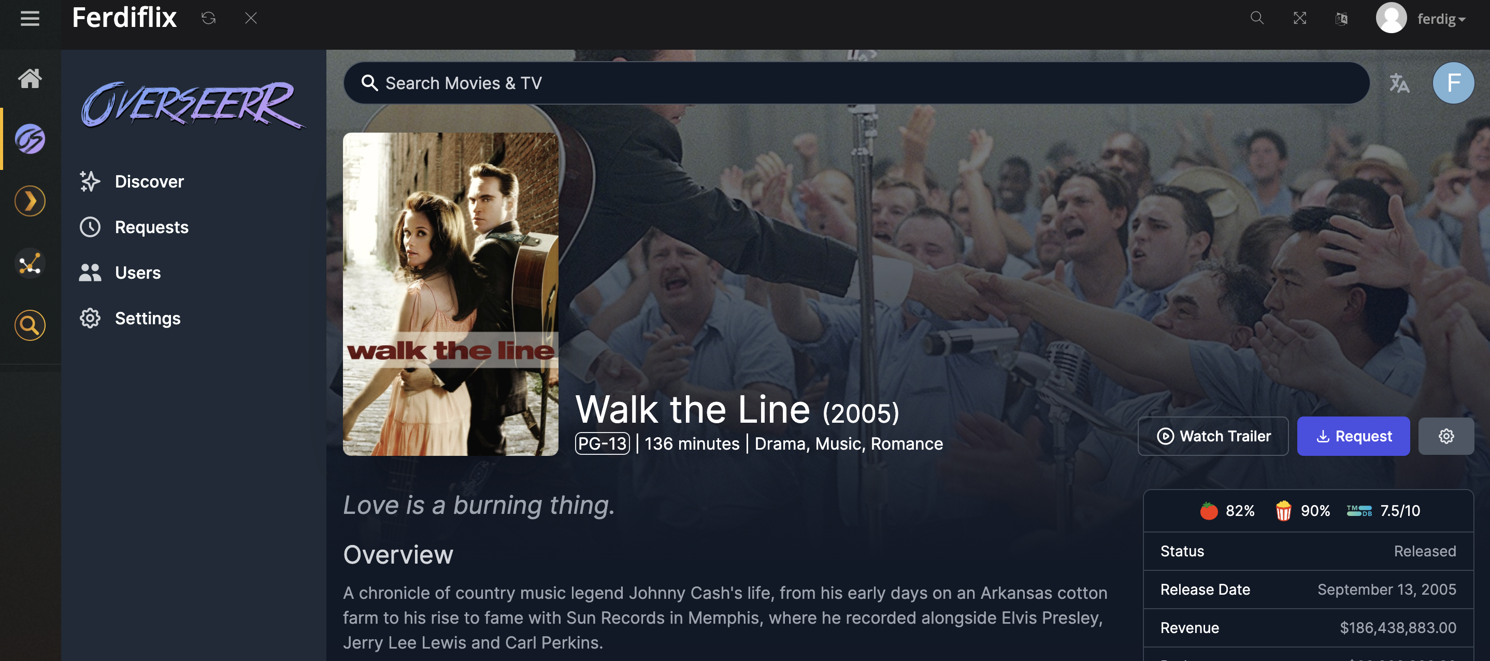Click the top bar translation toggle icon
Viewport: 1490px width, 661px height.
1342,19
